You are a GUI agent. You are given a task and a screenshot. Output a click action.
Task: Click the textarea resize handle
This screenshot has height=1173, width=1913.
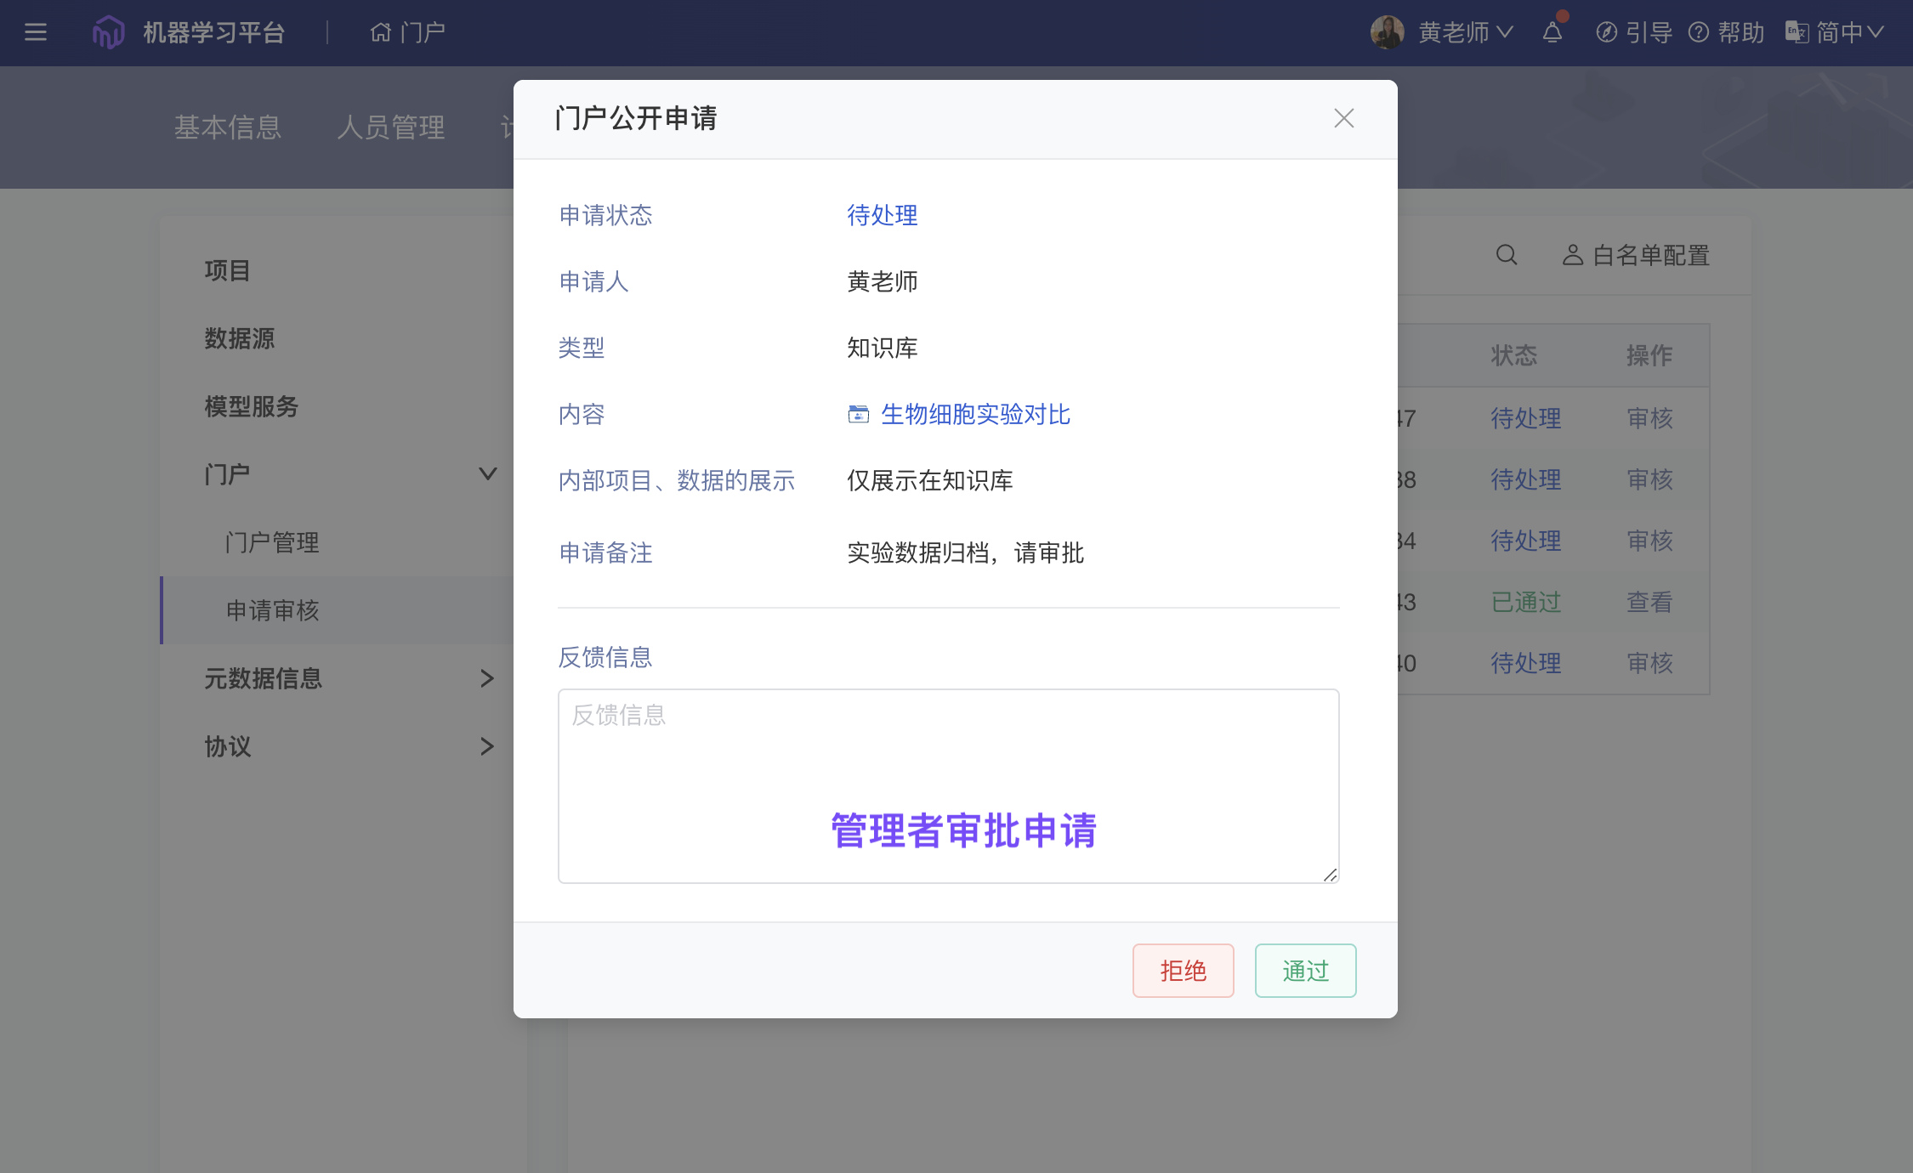pos(1331,875)
